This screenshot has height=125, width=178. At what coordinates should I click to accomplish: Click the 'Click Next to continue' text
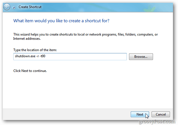point(30,71)
